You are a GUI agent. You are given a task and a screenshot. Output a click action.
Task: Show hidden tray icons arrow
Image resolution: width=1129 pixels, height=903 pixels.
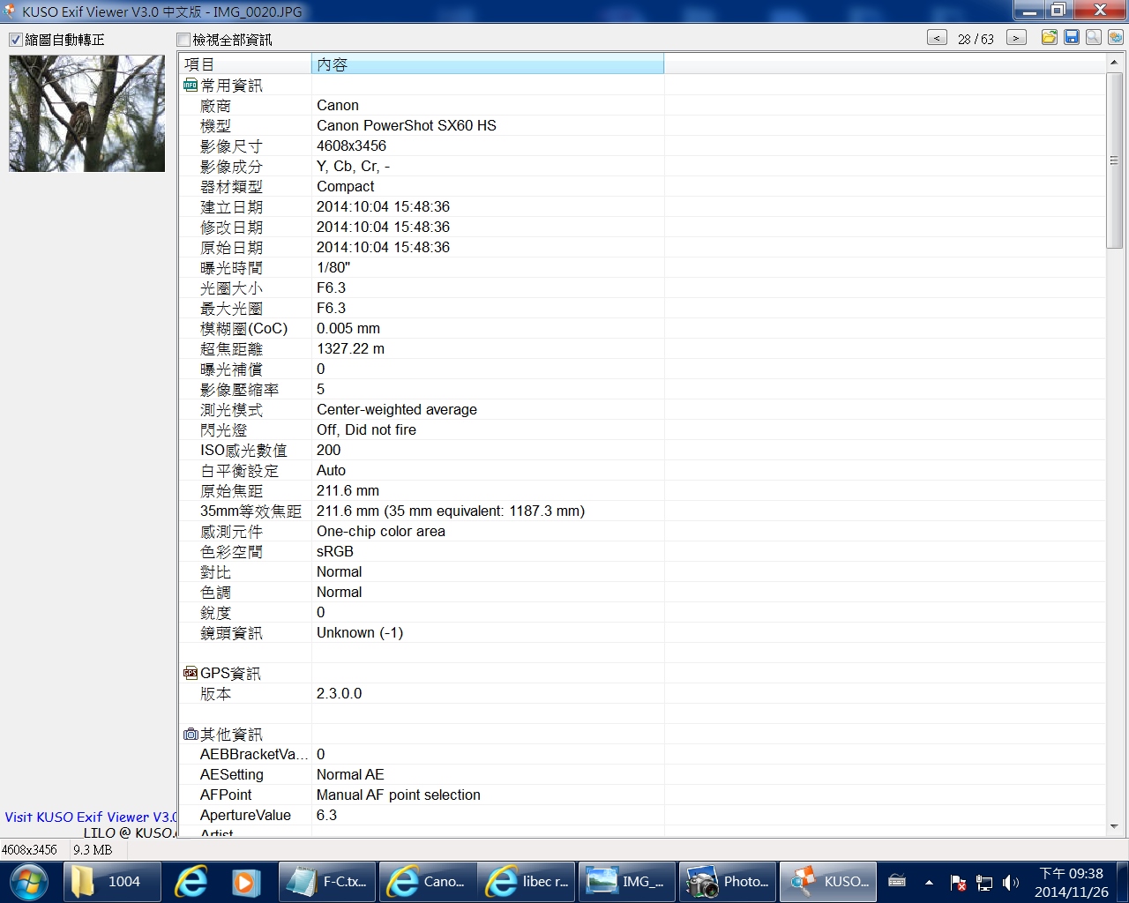point(929,882)
